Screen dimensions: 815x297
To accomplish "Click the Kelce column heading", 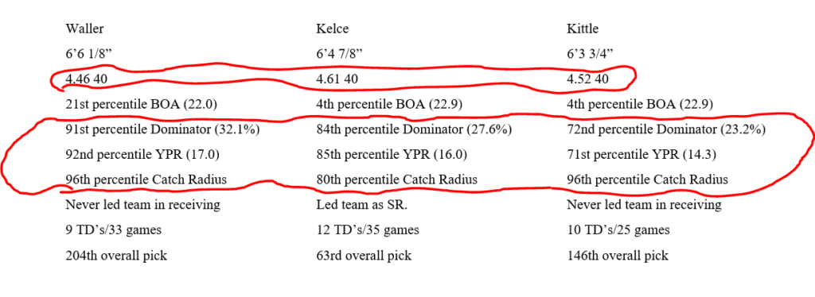I will click(x=333, y=29).
